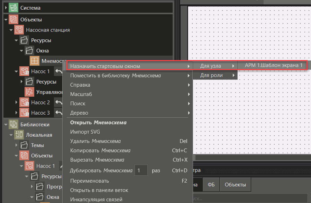Expand the Система tree node
This screenshot has width=311, height=203.
6,8
